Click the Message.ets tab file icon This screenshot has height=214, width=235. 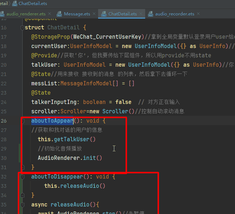(59, 14)
